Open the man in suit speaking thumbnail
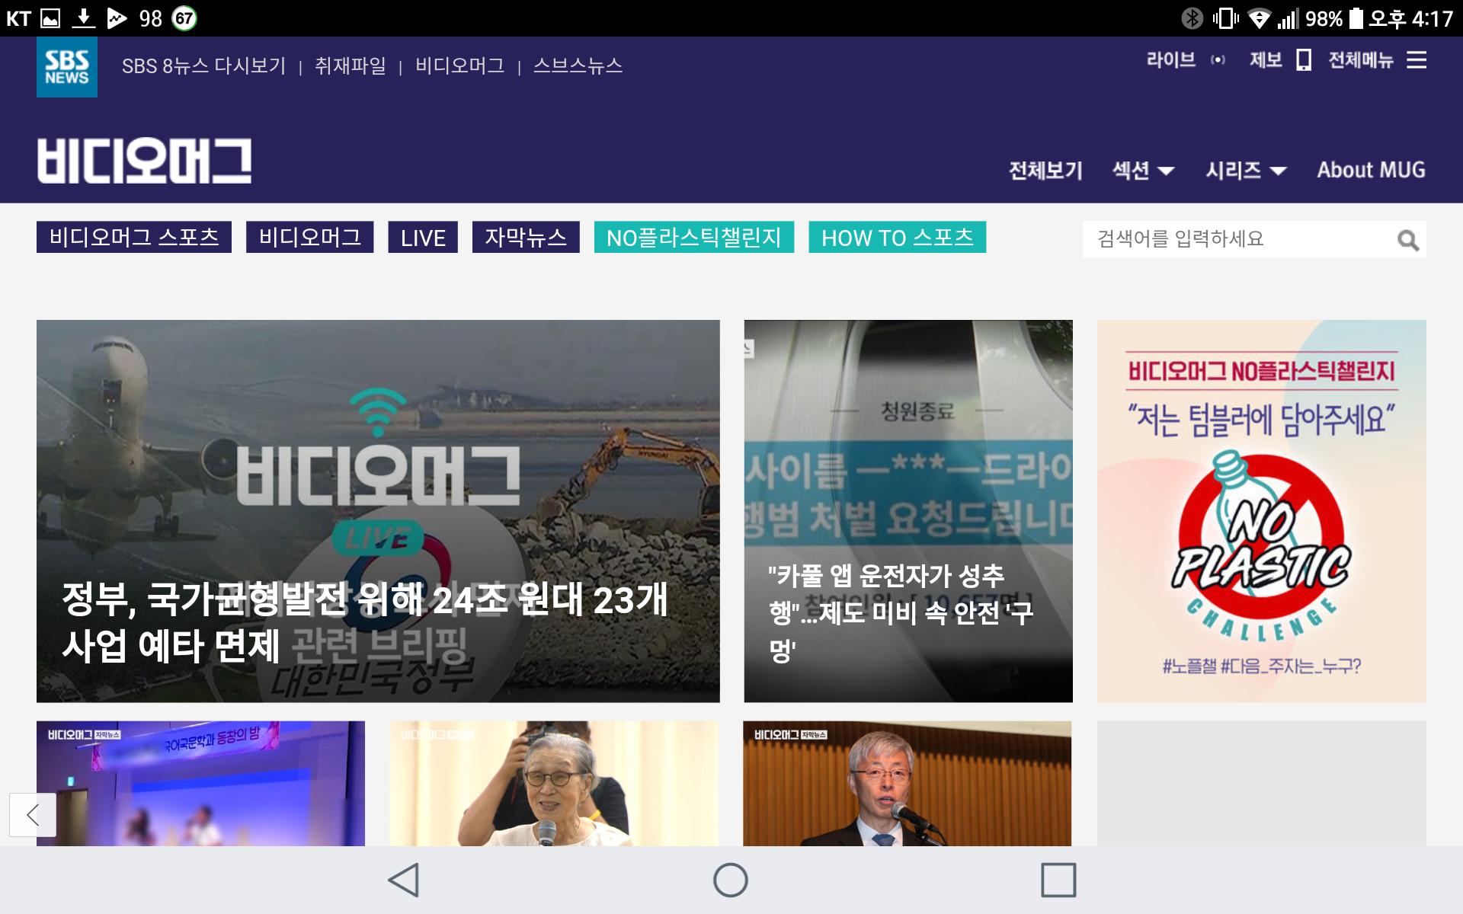 (x=908, y=783)
